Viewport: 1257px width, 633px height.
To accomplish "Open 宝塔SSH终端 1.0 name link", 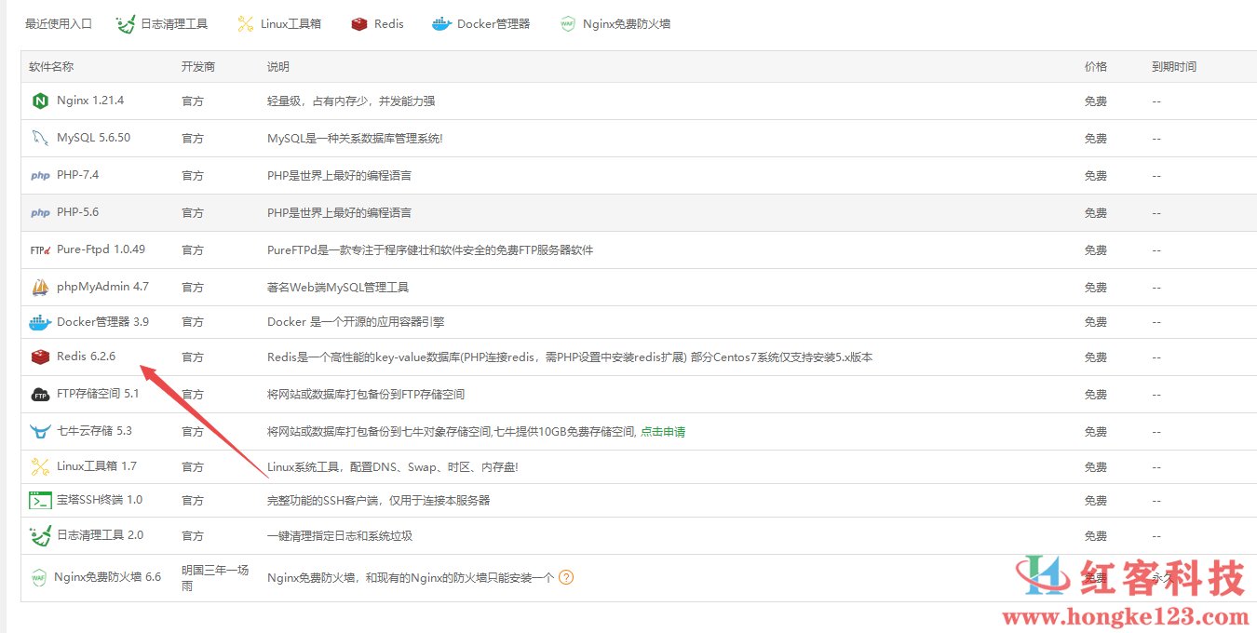I will click(x=100, y=500).
